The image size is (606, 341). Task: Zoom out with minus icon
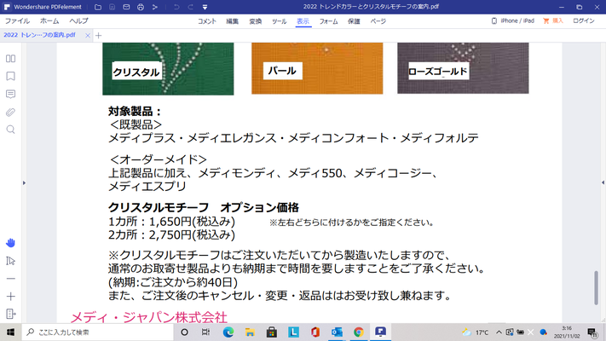pyautogui.click(x=11, y=279)
